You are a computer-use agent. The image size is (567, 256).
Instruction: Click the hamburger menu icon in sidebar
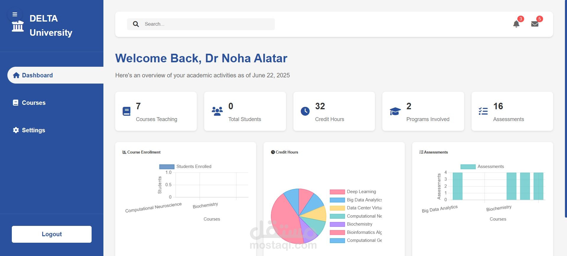(x=15, y=14)
